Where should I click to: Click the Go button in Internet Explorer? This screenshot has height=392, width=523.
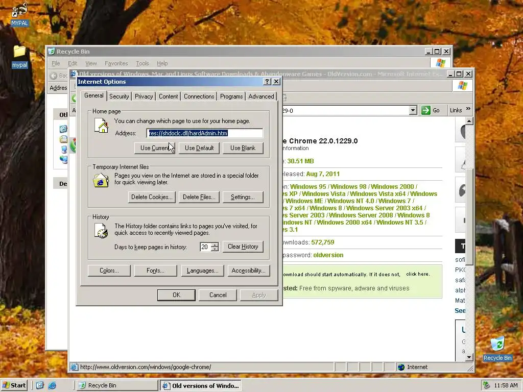431,110
